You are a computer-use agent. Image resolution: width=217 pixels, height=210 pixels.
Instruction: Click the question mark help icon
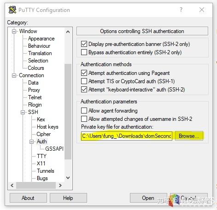pyautogui.click(x=181, y=10)
